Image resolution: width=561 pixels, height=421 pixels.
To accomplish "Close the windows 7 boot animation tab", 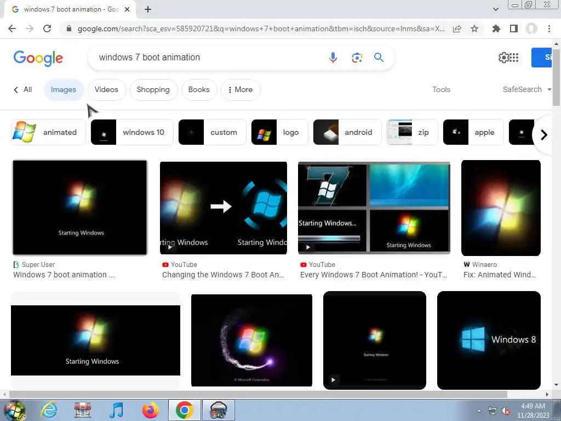I will tap(127, 9).
